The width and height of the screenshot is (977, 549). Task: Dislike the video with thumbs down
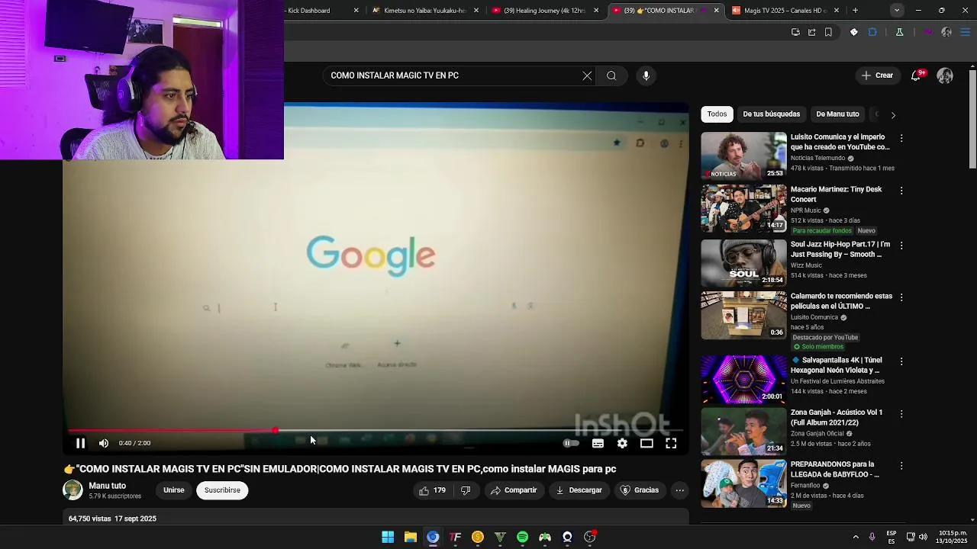pyautogui.click(x=466, y=490)
